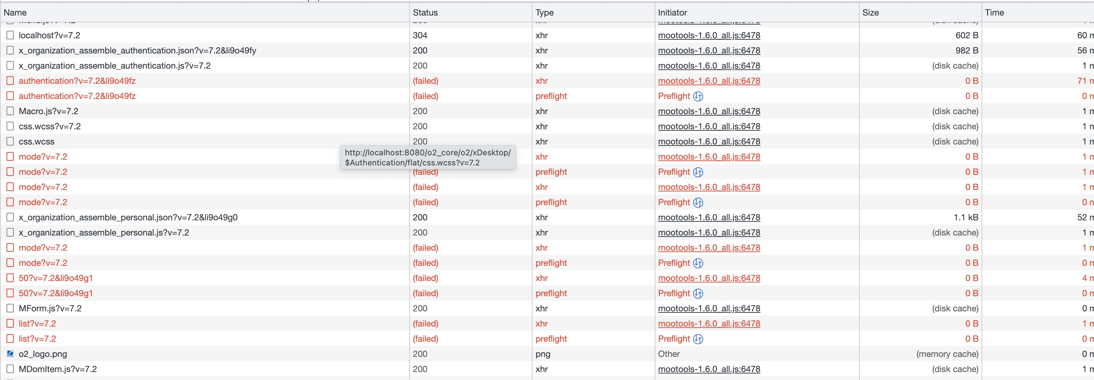Image resolution: width=1094 pixels, height=380 pixels.
Task: Select the x_organization_assemble_authentication.js?v=7.2 request
Action: coord(114,66)
